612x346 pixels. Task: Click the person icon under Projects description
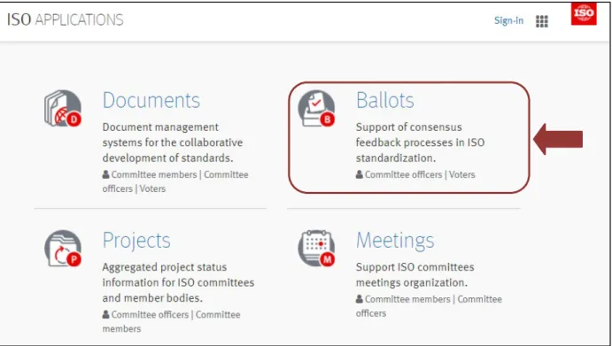click(105, 314)
